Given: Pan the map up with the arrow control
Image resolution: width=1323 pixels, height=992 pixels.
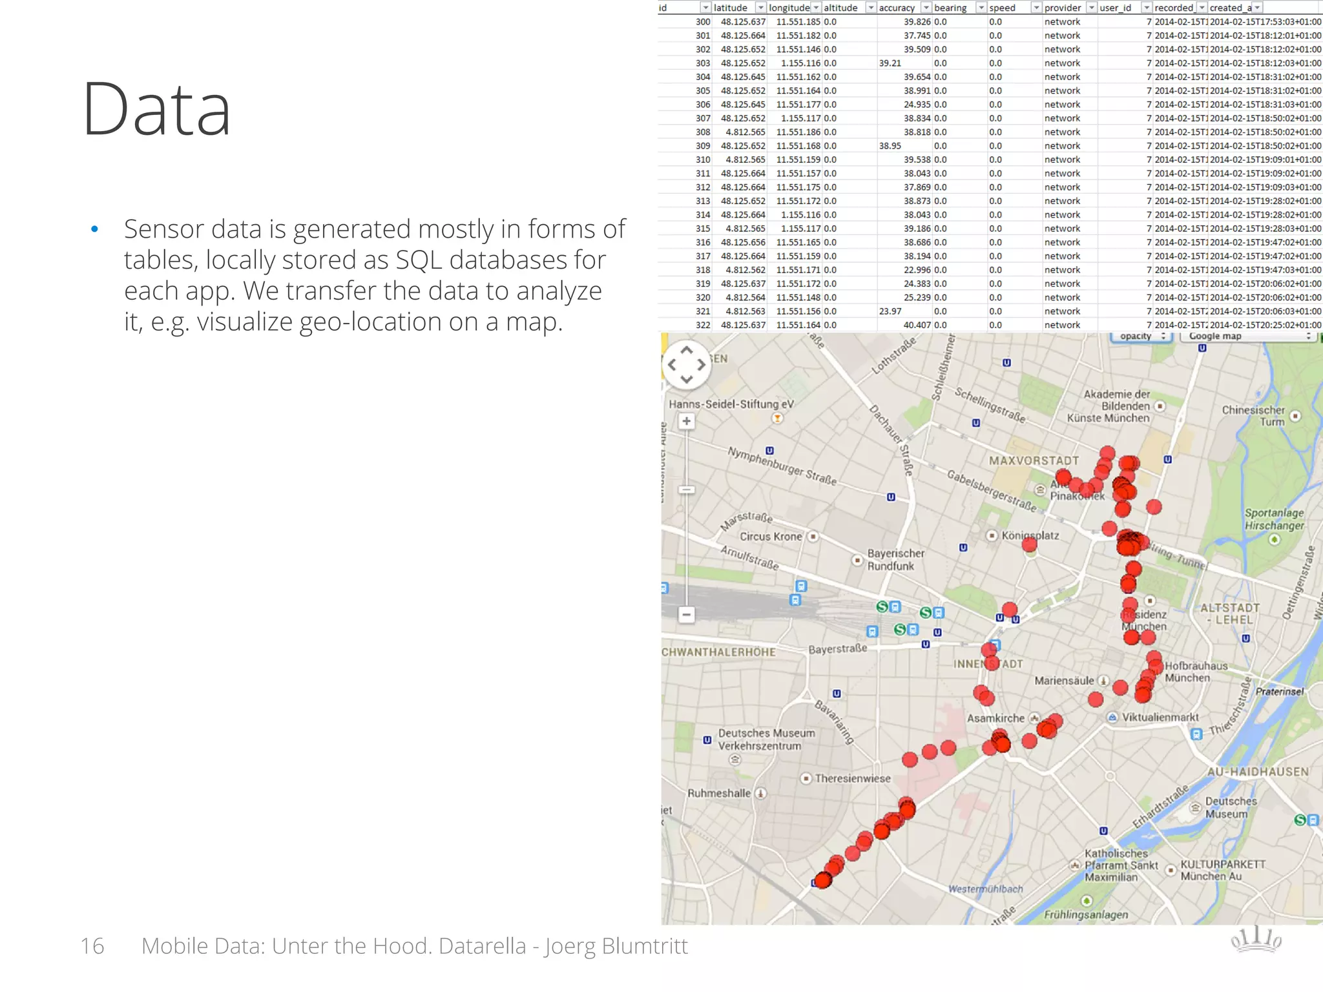Looking at the screenshot, I should pyautogui.click(x=687, y=350).
